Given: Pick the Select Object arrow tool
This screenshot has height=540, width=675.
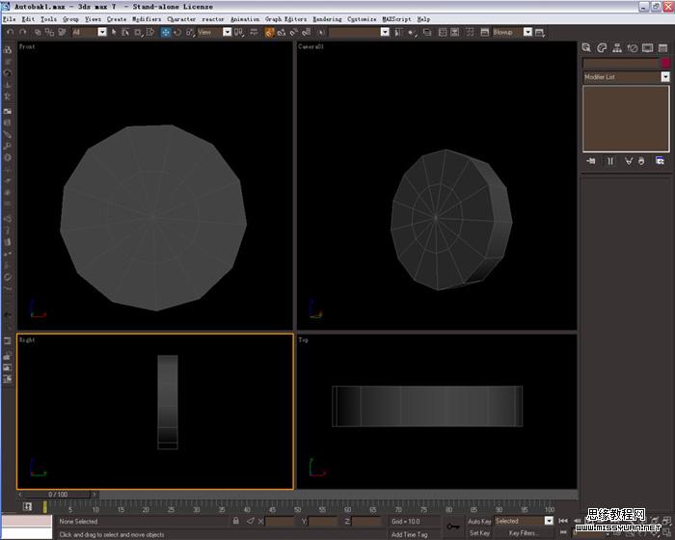Looking at the screenshot, I should pos(114,32).
